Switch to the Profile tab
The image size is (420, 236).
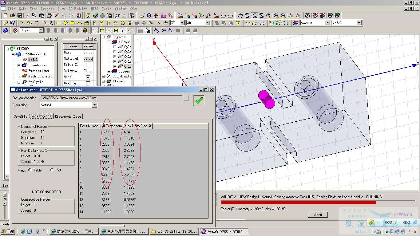coord(21,116)
